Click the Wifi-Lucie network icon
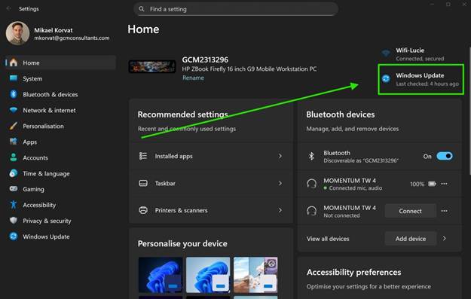This screenshot has width=471, height=299. pyautogui.click(x=386, y=53)
